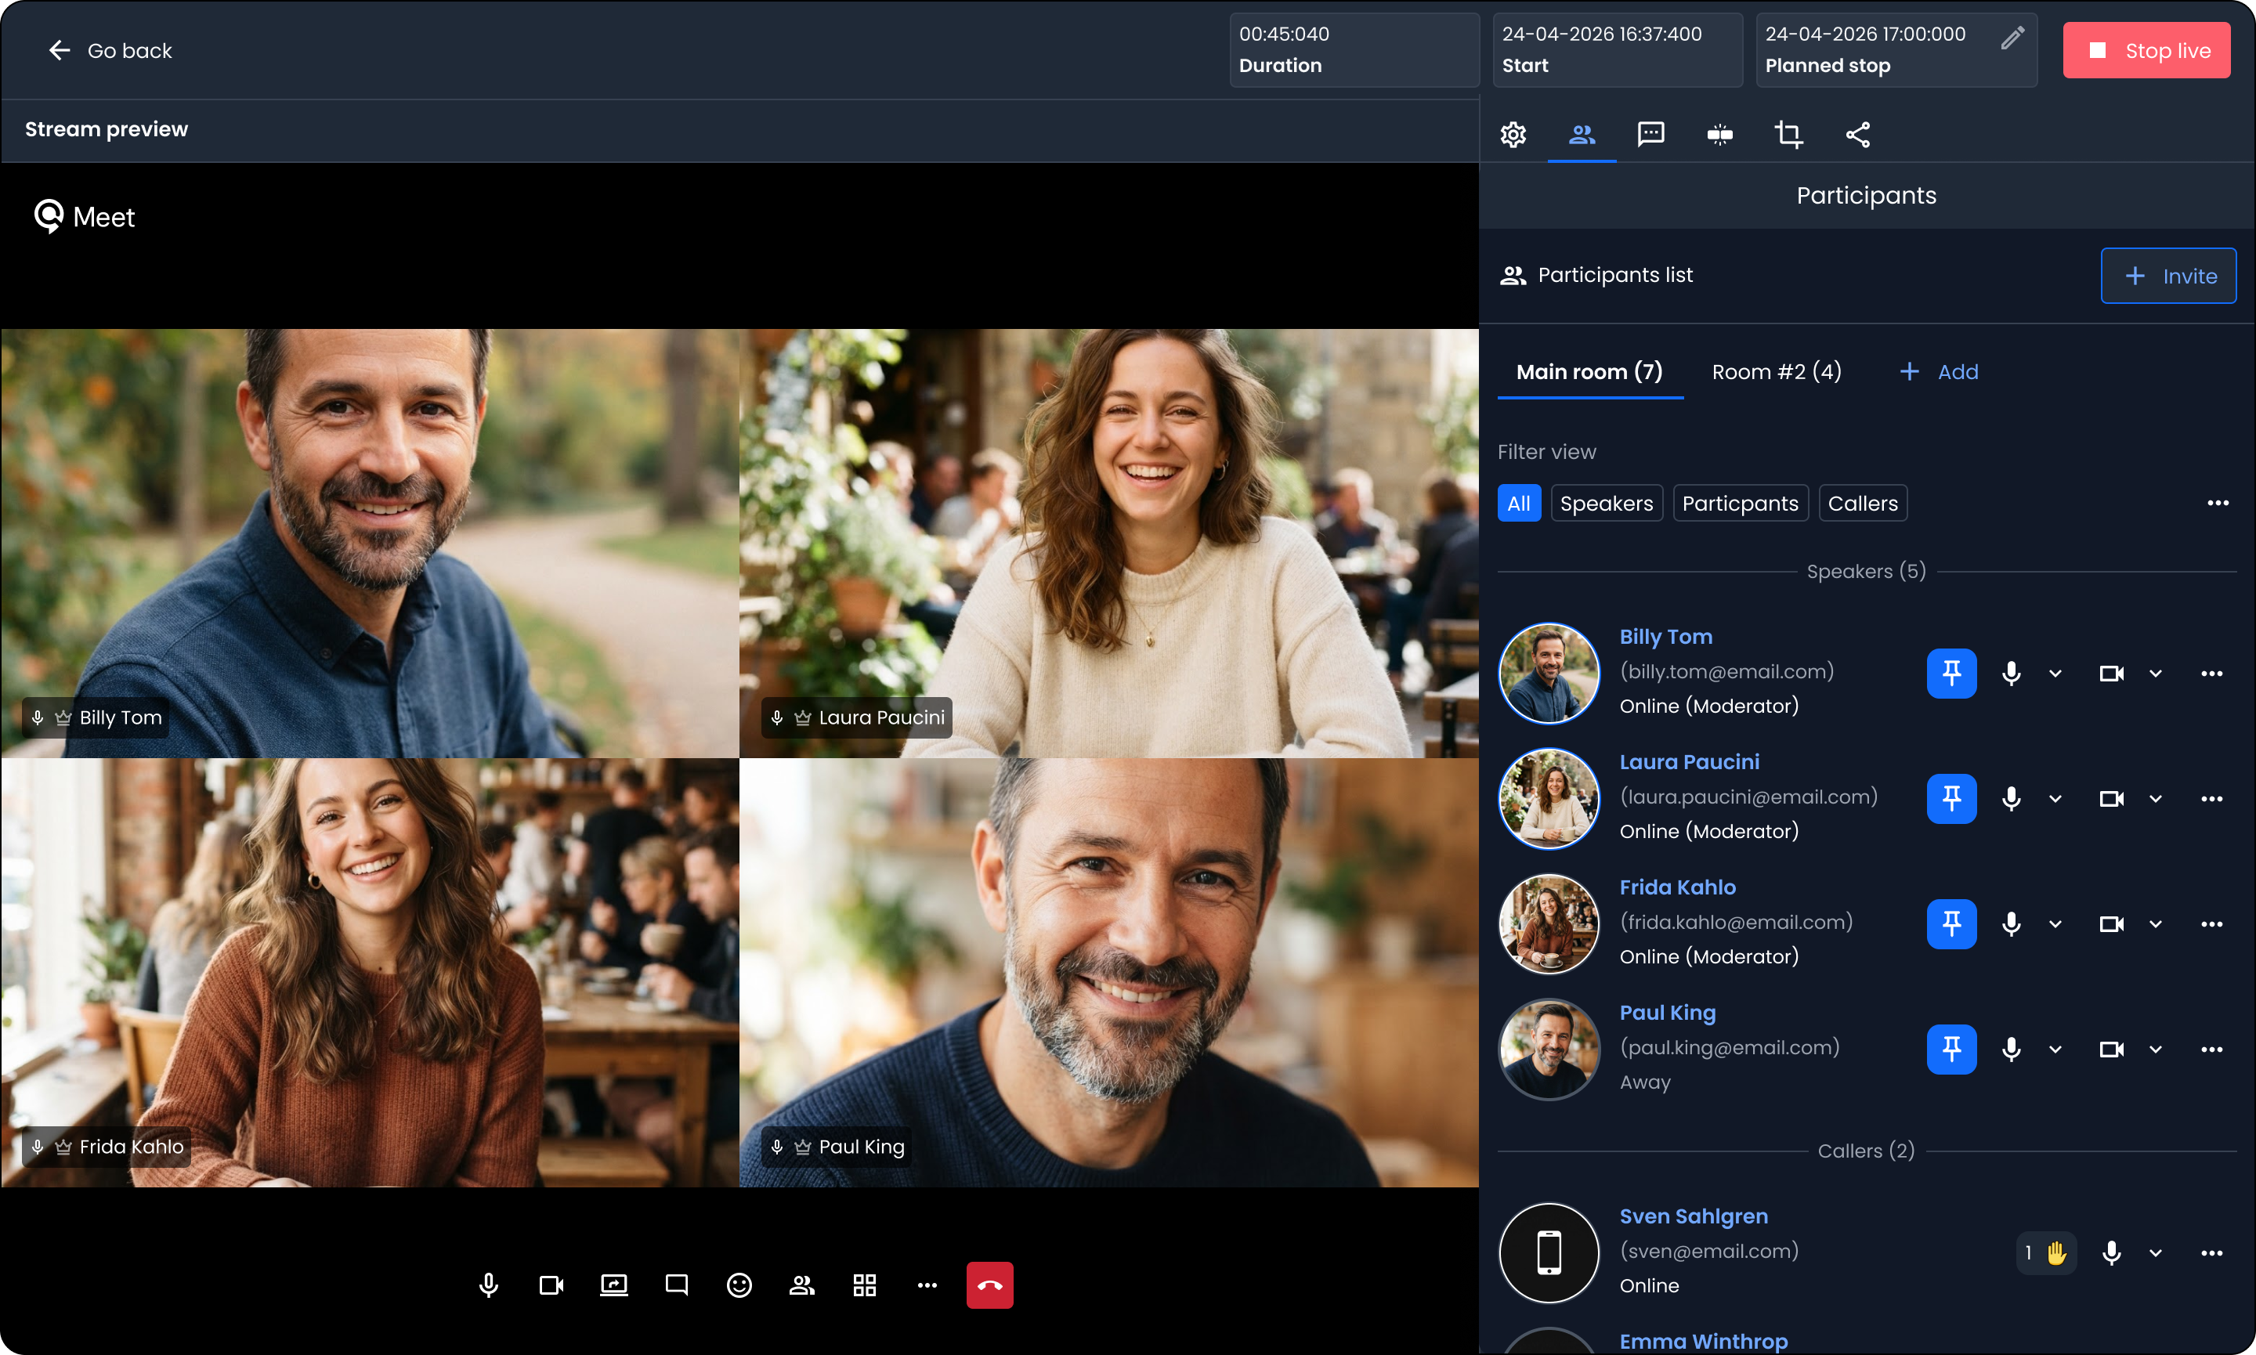Screen dimensions: 2256x1355
Task: Open more options for Billy Tom
Action: coord(2211,674)
